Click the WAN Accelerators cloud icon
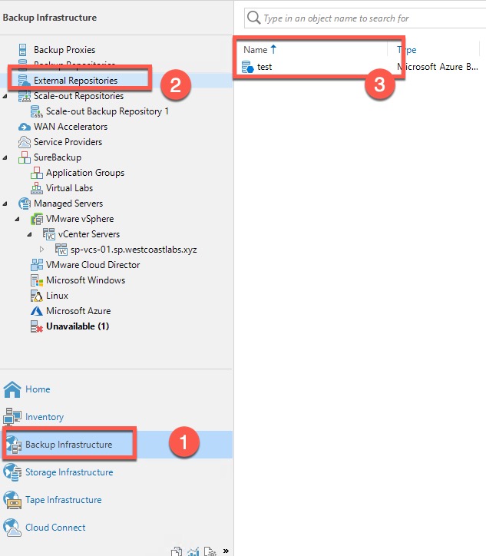The width and height of the screenshot is (486, 556). click(x=24, y=127)
